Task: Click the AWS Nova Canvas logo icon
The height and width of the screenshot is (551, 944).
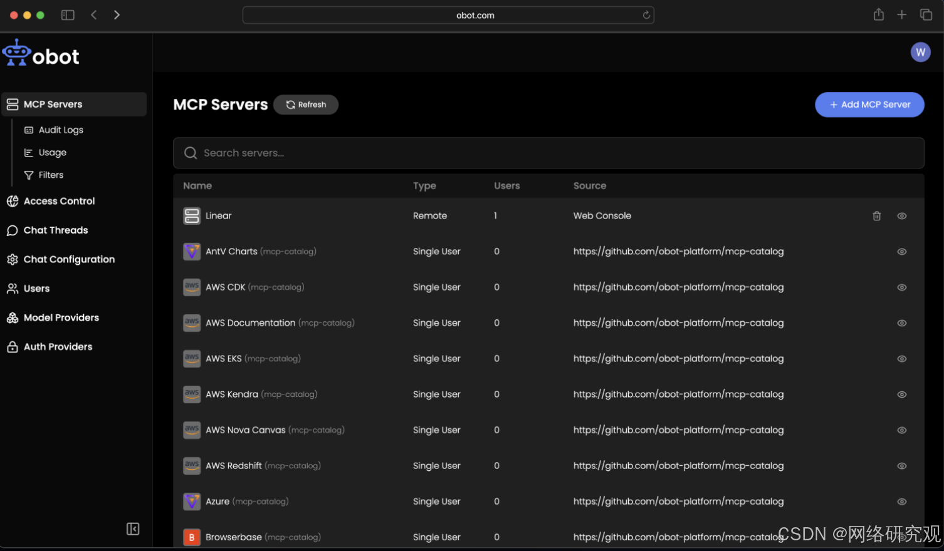Action: (192, 430)
